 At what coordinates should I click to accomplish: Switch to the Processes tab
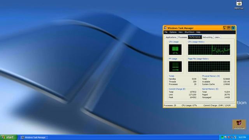pyautogui.click(x=182, y=37)
